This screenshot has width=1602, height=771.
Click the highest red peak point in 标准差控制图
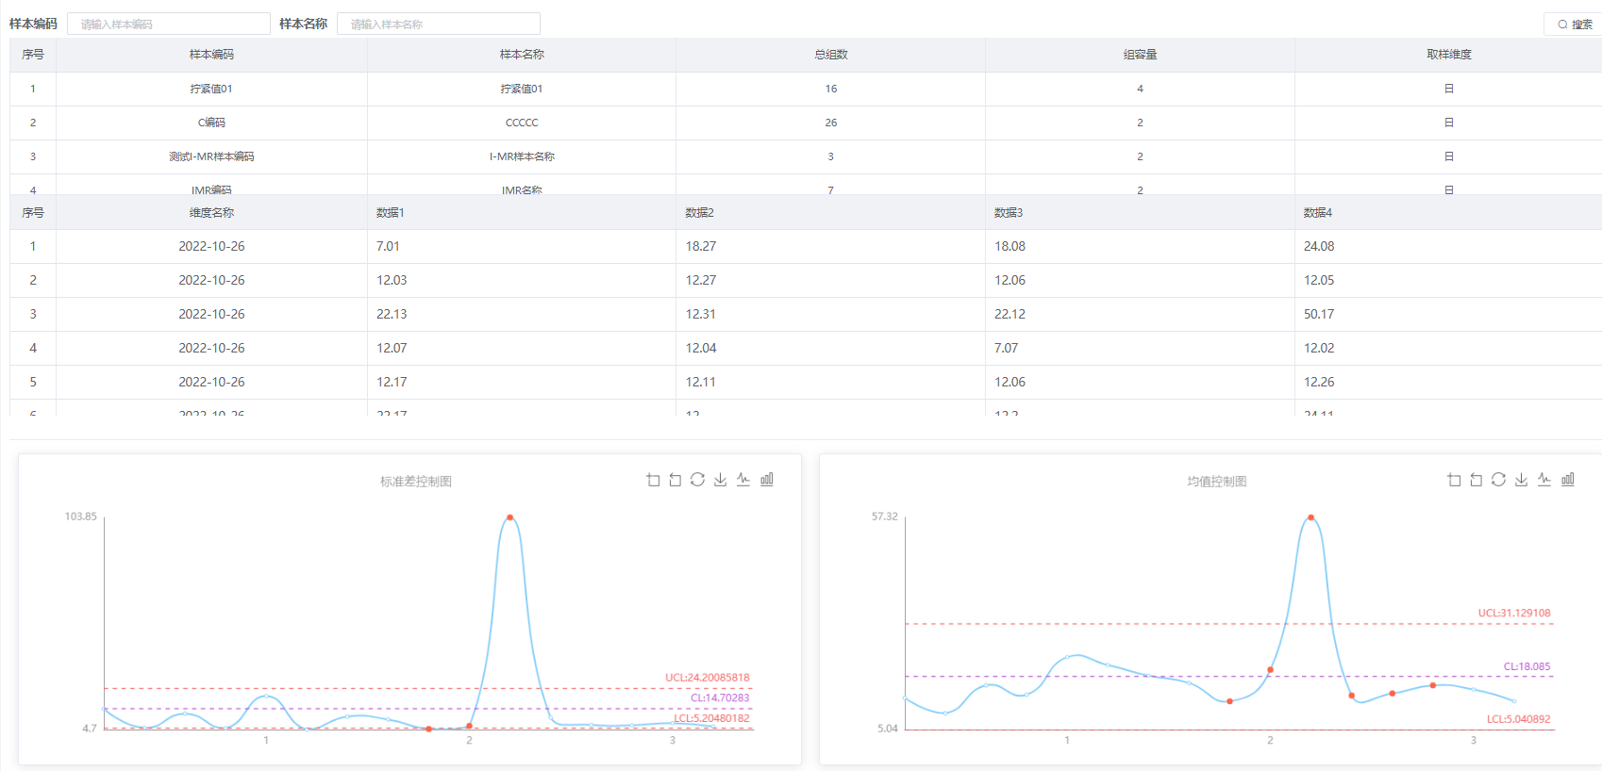click(509, 517)
